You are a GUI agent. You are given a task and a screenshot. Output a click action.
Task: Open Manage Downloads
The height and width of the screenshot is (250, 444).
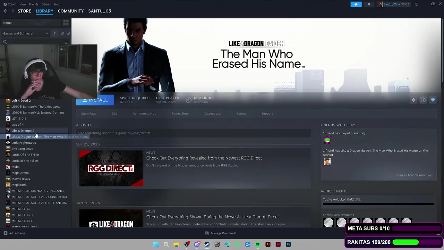click(x=220, y=233)
